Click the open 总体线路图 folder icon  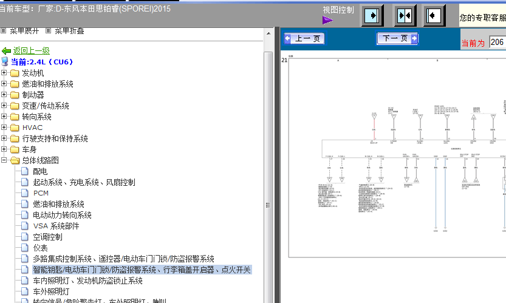click(15, 160)
